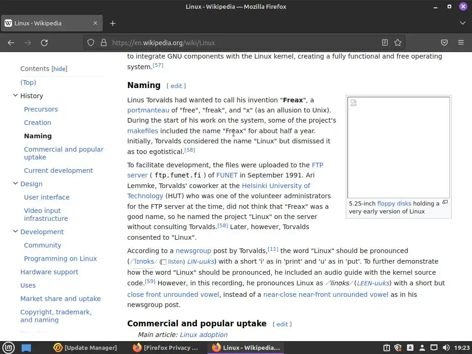Screen dimensions: 472x354
Task: Go to Creation in the contents
Action: (x=38, y=123)
